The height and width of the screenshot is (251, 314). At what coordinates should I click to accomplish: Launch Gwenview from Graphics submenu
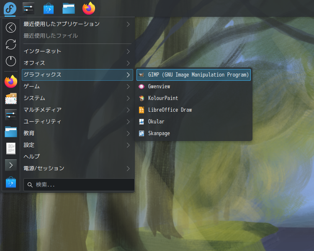193,87
